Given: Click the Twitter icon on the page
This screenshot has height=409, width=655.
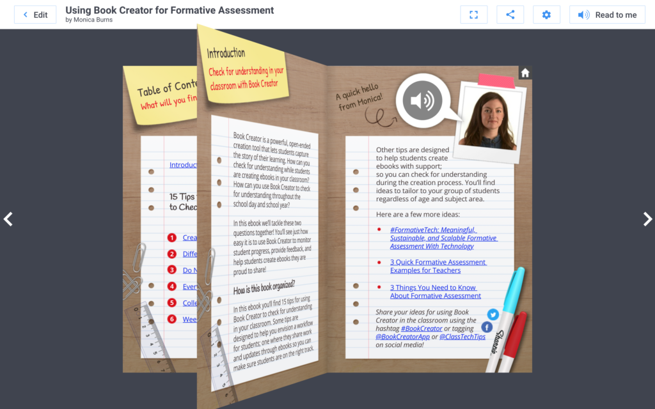Looking at the screenshot, I should pyautogui.click(x=493, y=314).
